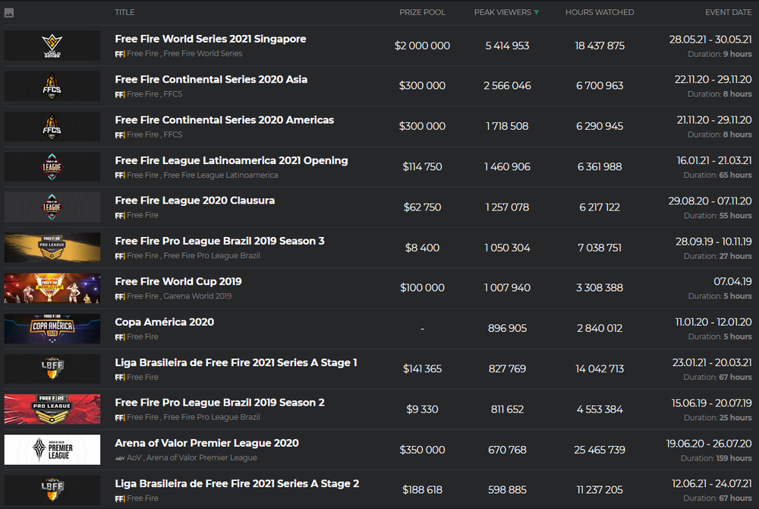
Task: Open Free Fire League 2020 Clausura
Action: pyautogui.click(x=194, y=201)
